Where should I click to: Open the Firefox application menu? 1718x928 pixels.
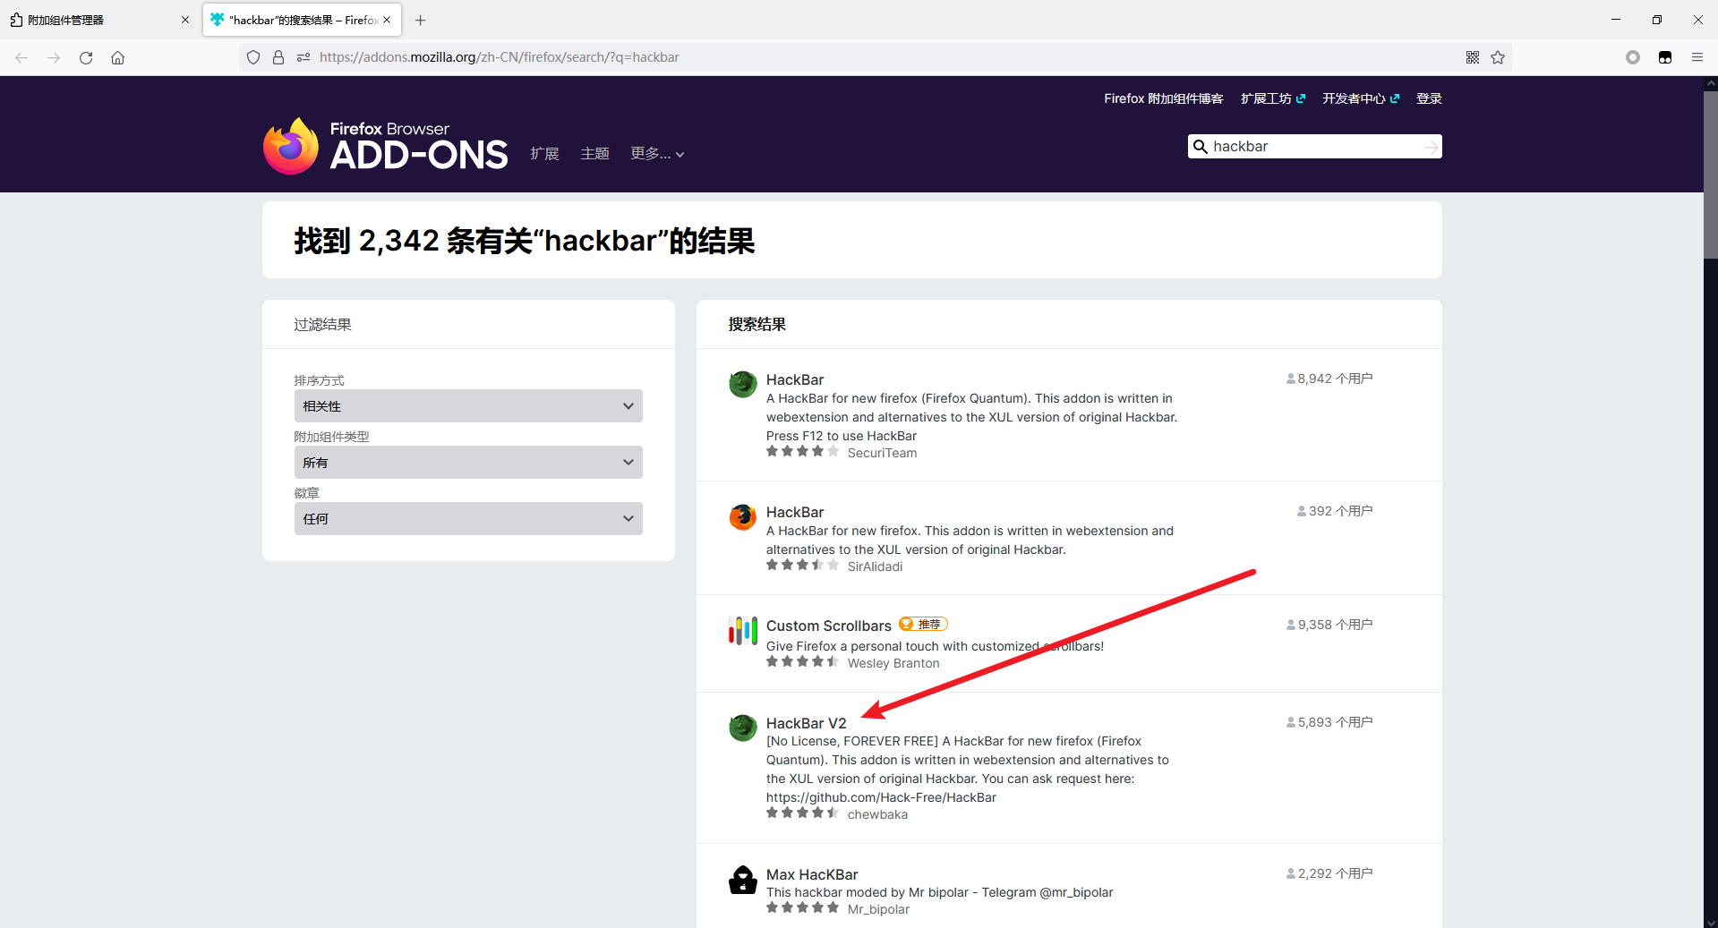pos(1697,57)
